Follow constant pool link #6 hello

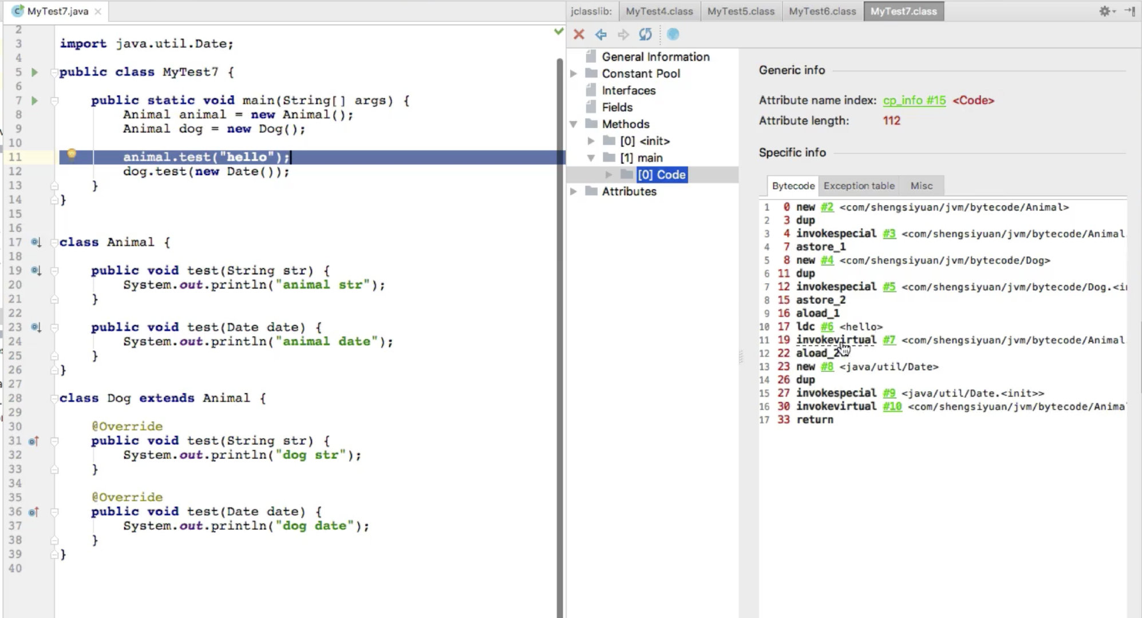[x=827, y=327]
